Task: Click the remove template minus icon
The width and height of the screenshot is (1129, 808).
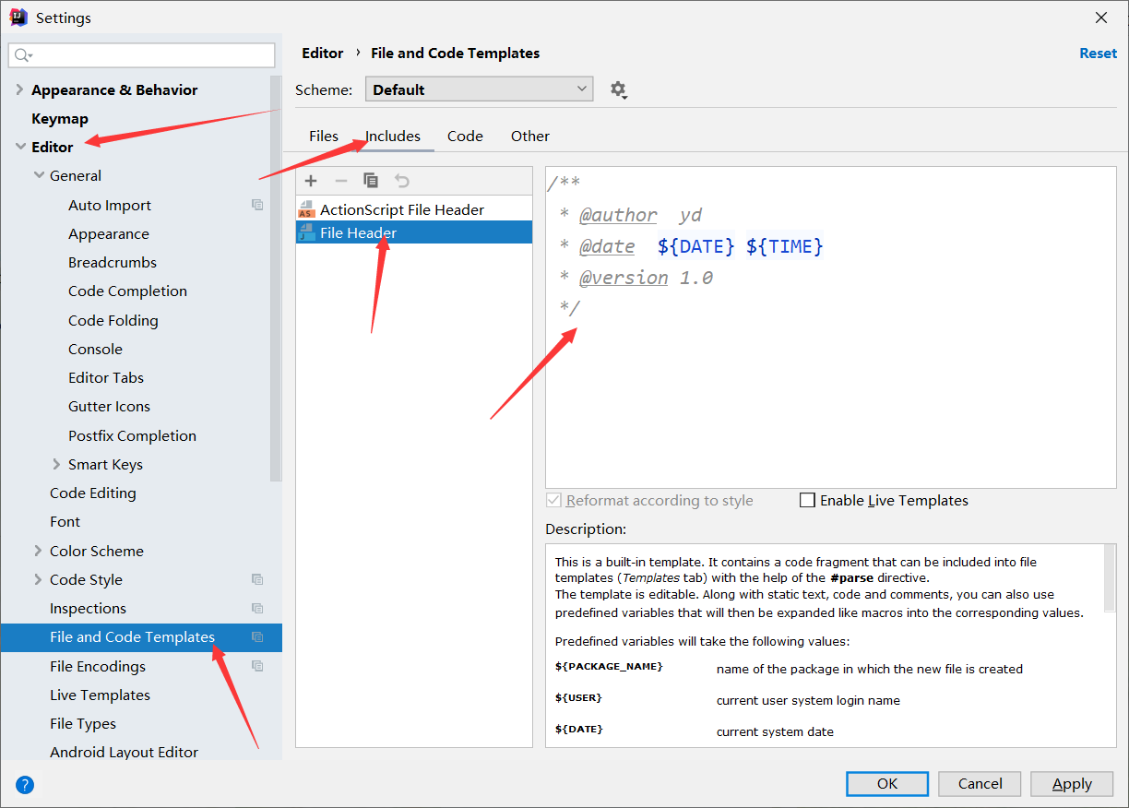Action: (340, 181)
